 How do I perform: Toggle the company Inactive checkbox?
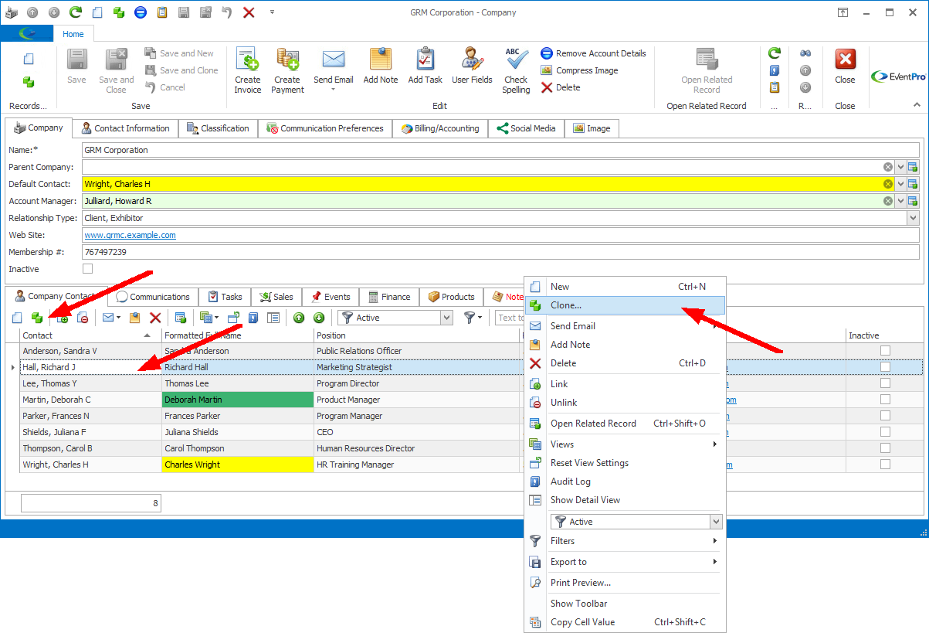(87, 269)
